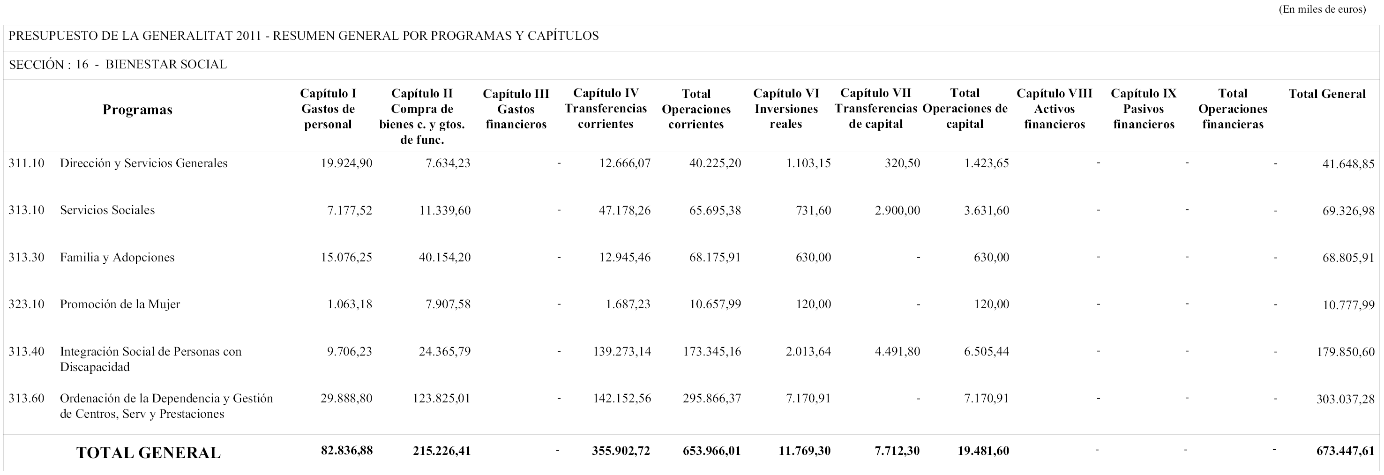
Task: Select value 4.491,80 in Capítulo VII
Action: coord(897,351)
